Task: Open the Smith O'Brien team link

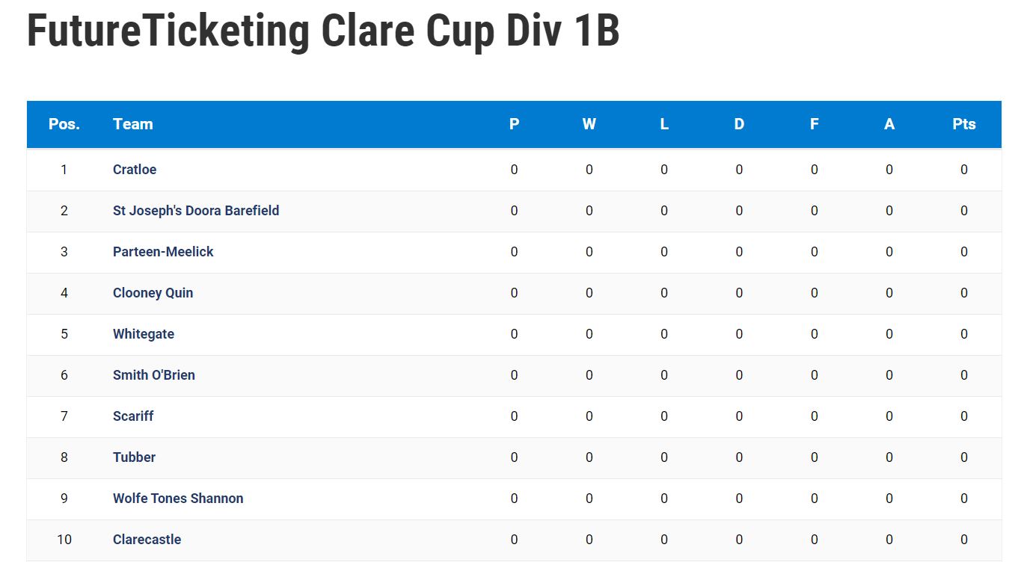Action: pos(154,375)
